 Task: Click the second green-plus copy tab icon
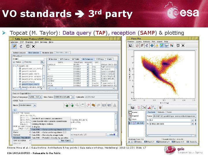pyautogui.click(x=72, y=105)
